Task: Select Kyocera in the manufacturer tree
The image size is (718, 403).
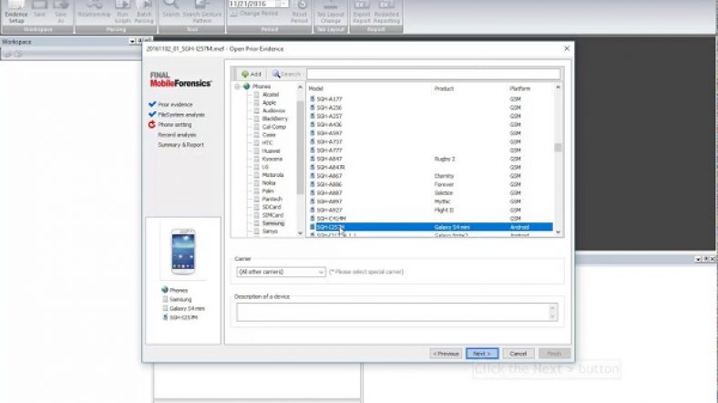Action: click(272, 159)
